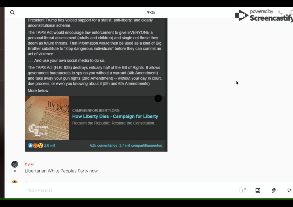Open conversation info icon in header
The width and height of the screenshot is (293, 207).
[x=291, y=12]
